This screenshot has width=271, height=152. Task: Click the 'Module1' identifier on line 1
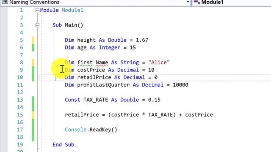pyautogui.click(x=72, y=10)
